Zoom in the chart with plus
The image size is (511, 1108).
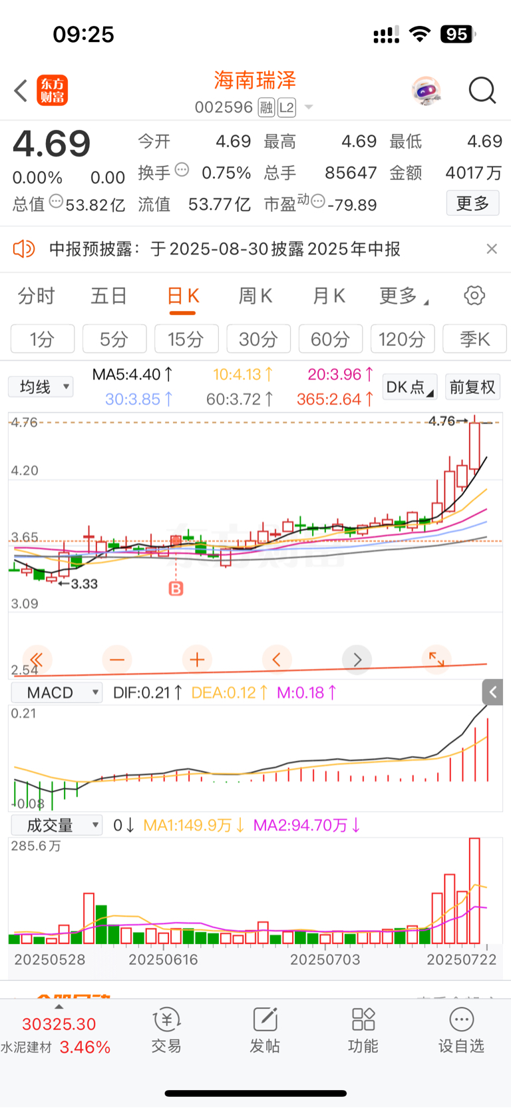click(197, 660)
